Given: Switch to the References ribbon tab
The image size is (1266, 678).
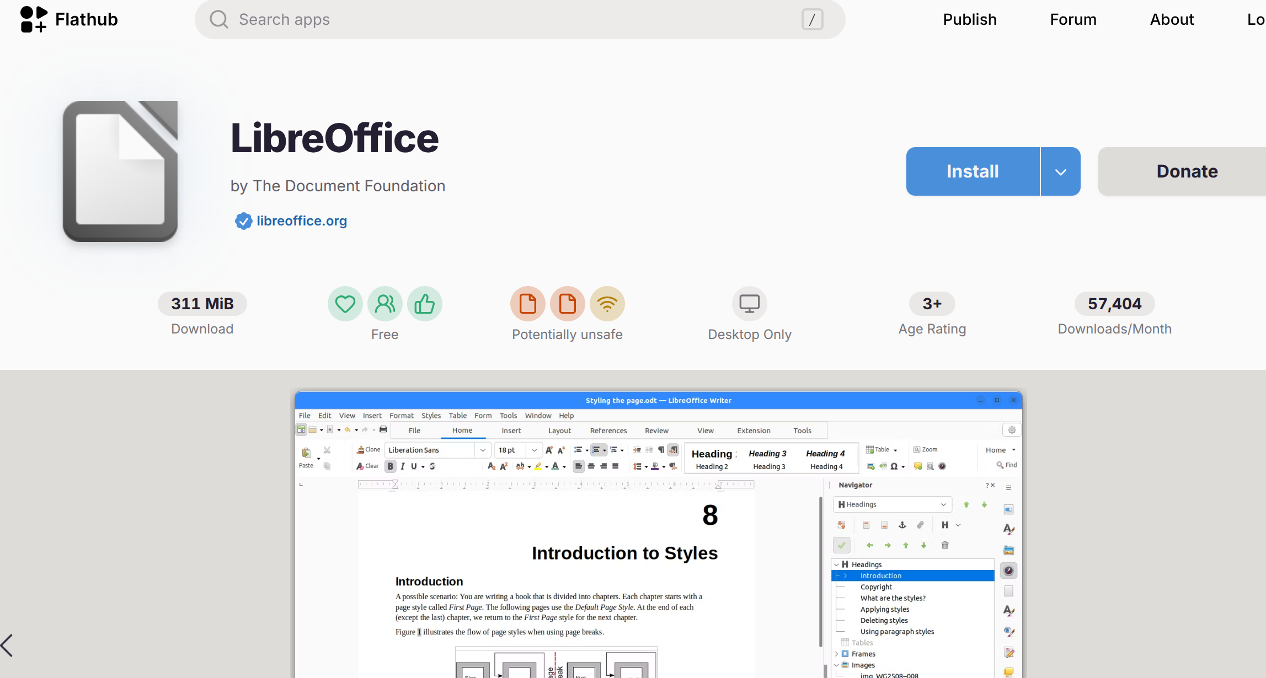Looking at the screenshot, I should pos(608,431).
